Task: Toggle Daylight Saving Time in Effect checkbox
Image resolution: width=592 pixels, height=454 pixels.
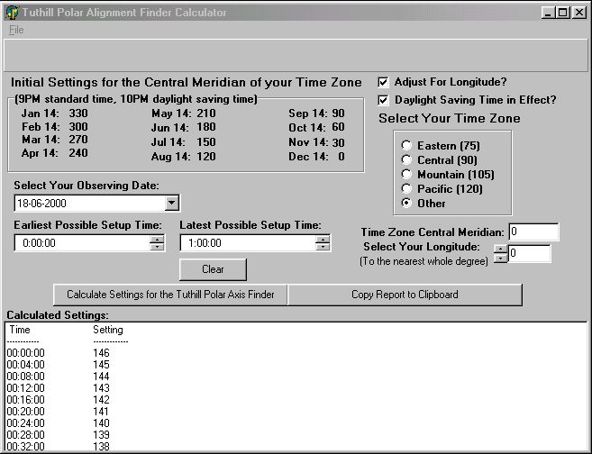Action: coord(383,100)
